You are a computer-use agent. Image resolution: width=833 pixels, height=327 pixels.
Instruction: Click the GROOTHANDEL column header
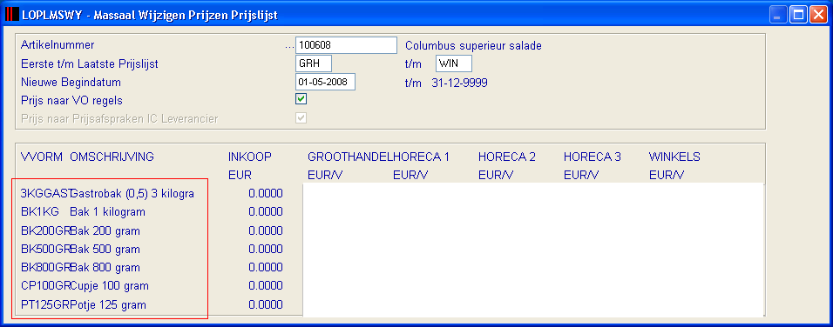pyautogui.click(x=349, y=157)
